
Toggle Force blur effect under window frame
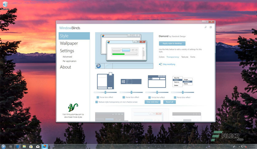(x=98, y=97)
